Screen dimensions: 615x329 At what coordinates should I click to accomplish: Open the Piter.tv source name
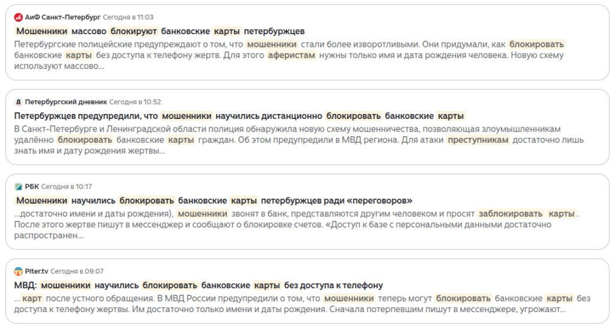point(37,271)
